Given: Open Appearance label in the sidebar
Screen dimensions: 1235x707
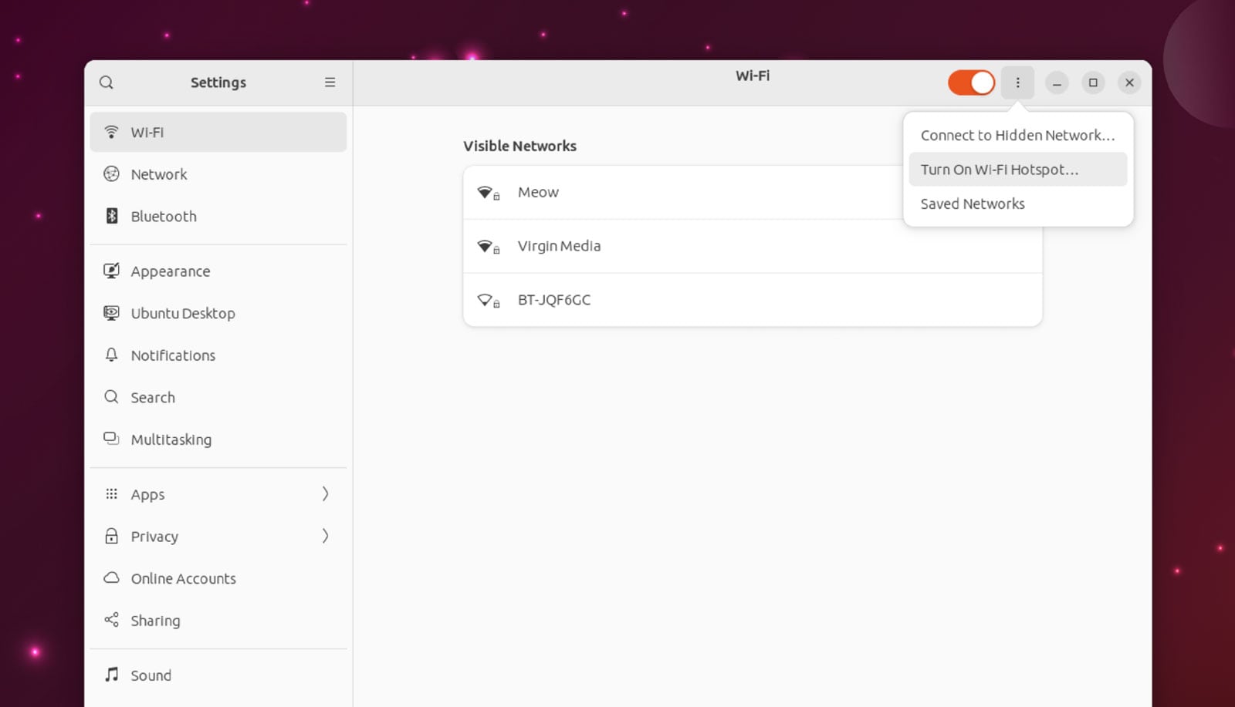Looking at the screenshot, I should click(171, 271).
